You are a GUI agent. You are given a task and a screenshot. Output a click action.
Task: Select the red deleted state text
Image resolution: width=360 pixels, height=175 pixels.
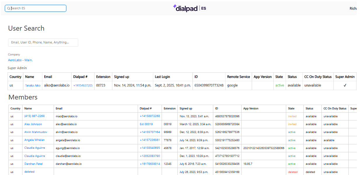click(x=293, y=172)
